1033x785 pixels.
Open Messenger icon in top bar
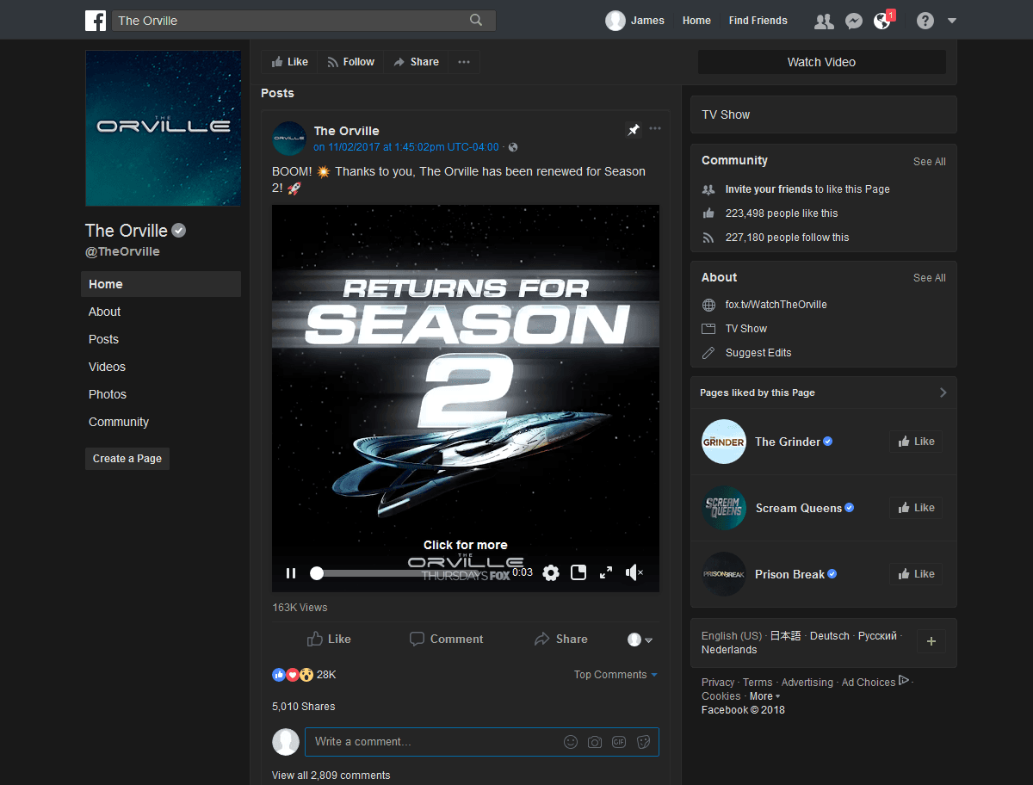pos(853,22)
